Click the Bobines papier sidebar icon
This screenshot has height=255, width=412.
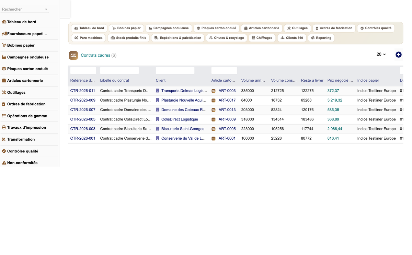click(4, 45)
